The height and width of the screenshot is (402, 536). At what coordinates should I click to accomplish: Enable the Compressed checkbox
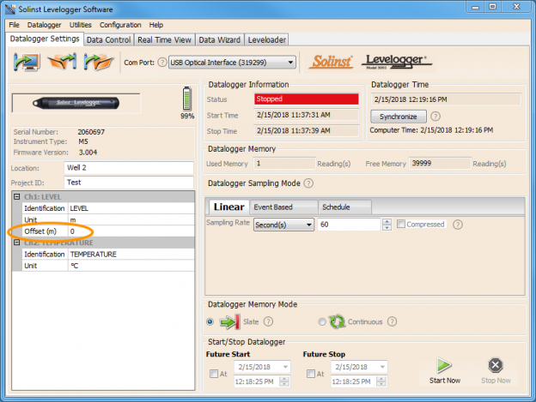coord(401,224)
